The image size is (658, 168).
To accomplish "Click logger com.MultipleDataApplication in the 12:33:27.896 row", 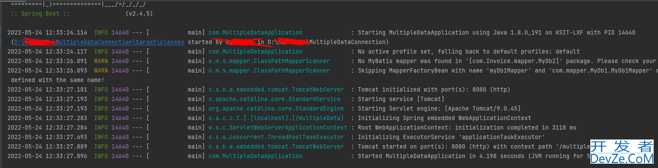I will [x=255, y=156].
